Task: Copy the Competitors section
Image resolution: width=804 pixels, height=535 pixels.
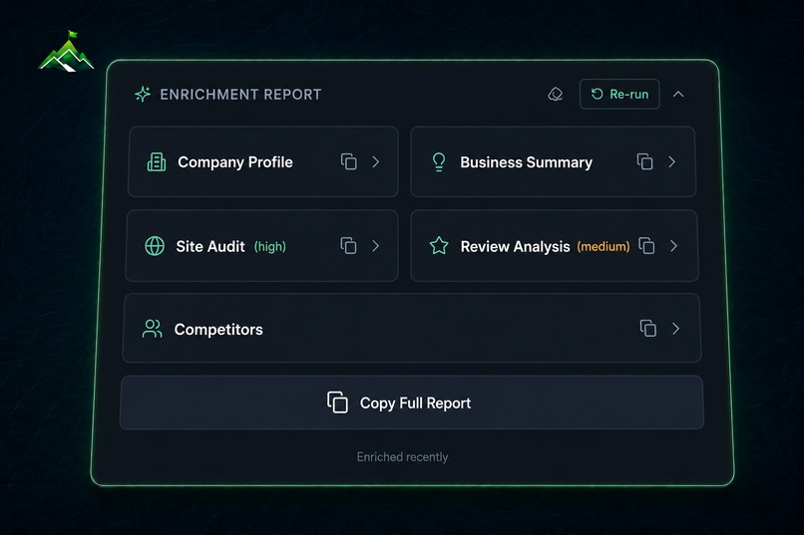Action: 648,328
